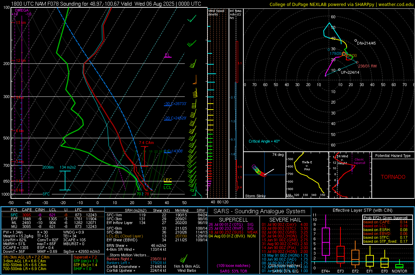The width and height of the screenshot is (415, 275).
Task: Click the red '7.4 C/km' lapse rate label
Action: tap(146, 143)
